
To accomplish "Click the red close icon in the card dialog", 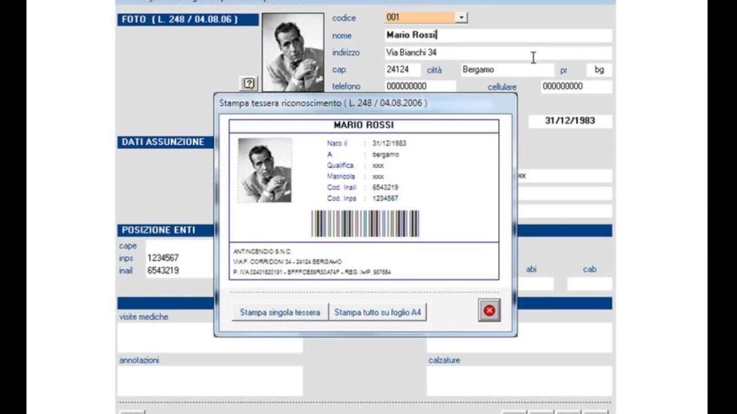I will [x=489, y=310].
